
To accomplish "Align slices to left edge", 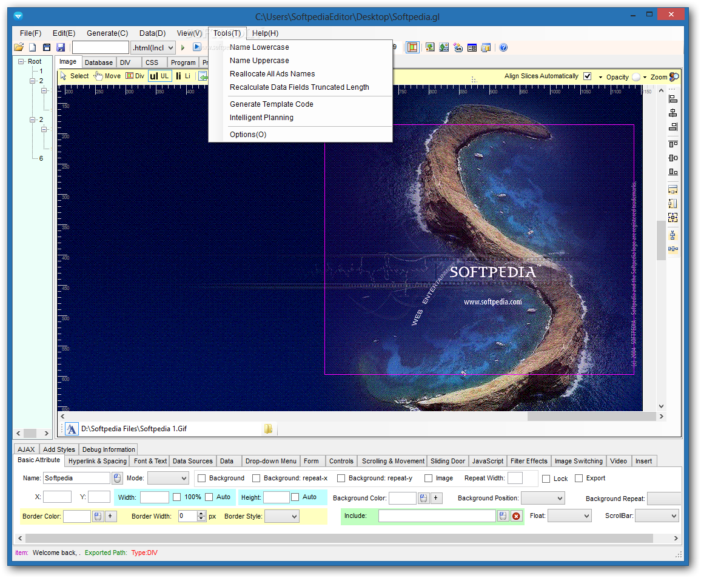I will (673, 99).
